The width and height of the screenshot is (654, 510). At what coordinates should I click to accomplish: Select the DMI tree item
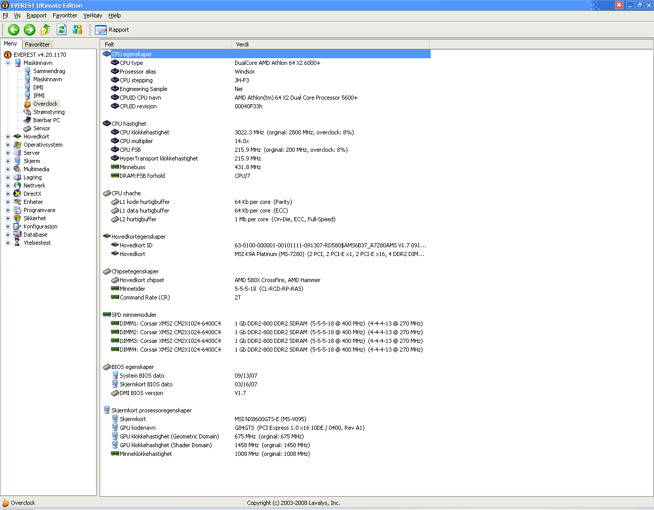point(38,87)
